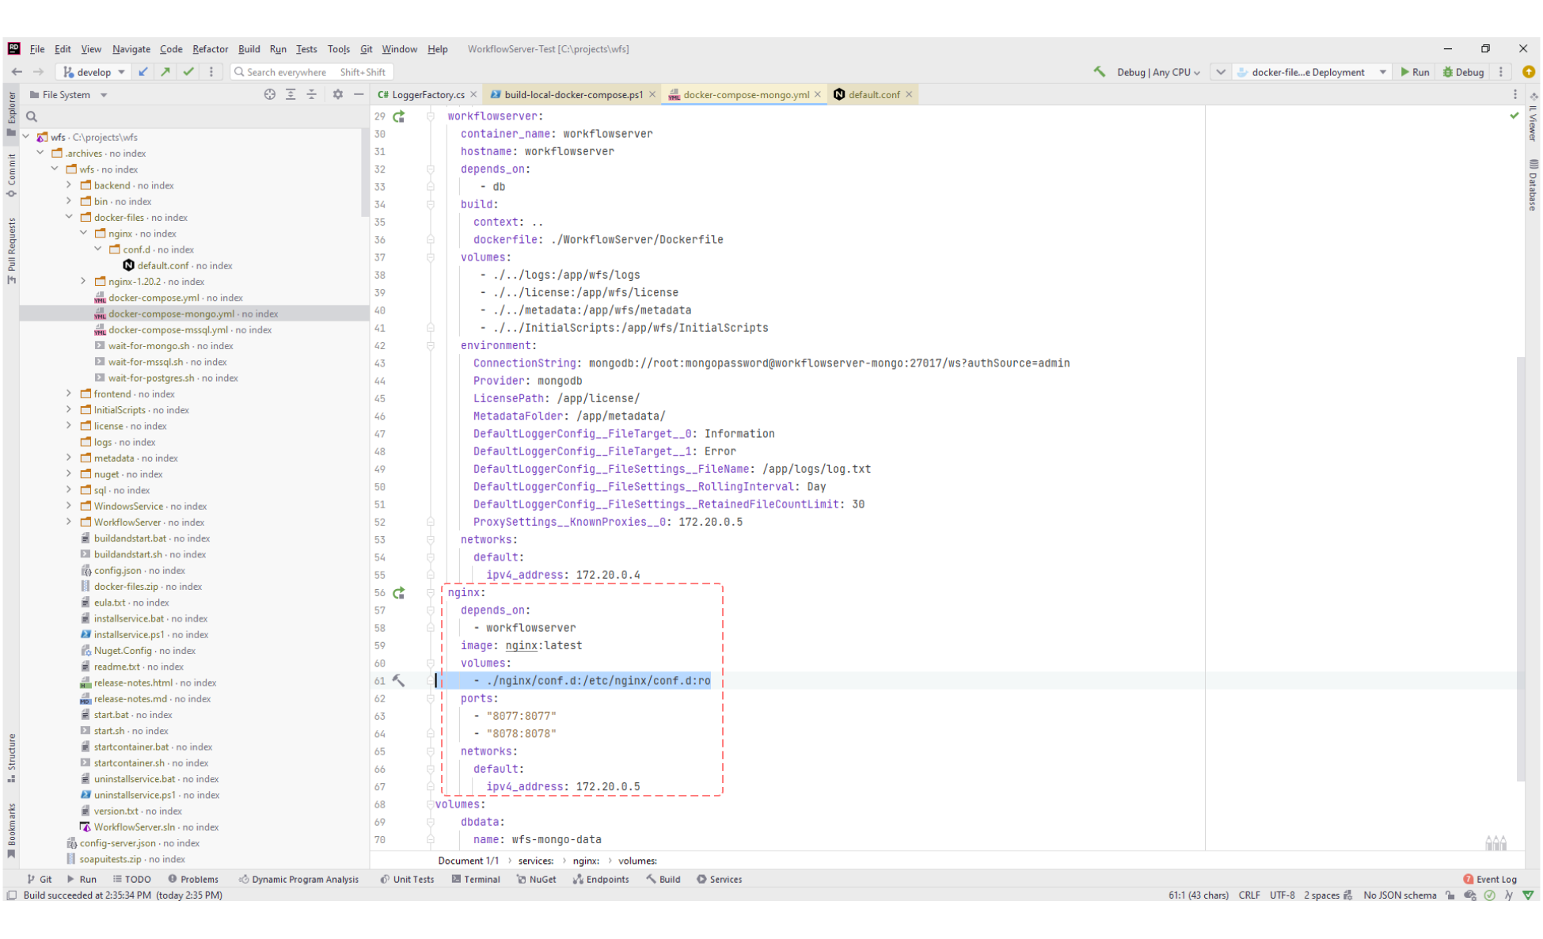Fold the environment block at line 42

coord(431,346)
